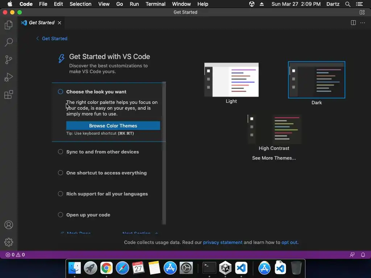This screenshot has width=371, height=278.
Task: Click the feedback icon in status bar
Action: tap(352, 254)
